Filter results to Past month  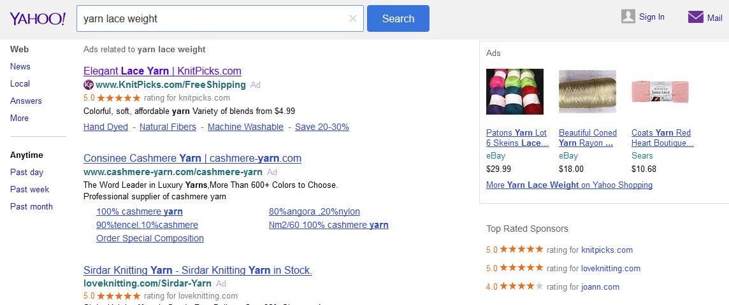click(31, 206)
